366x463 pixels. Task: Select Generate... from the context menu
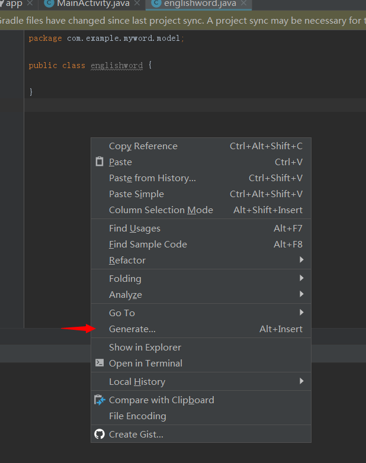132,329
